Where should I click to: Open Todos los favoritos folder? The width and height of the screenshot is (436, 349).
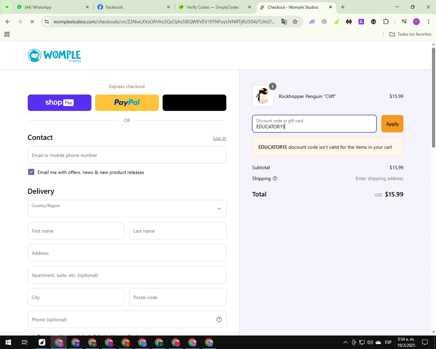point(410,34)
